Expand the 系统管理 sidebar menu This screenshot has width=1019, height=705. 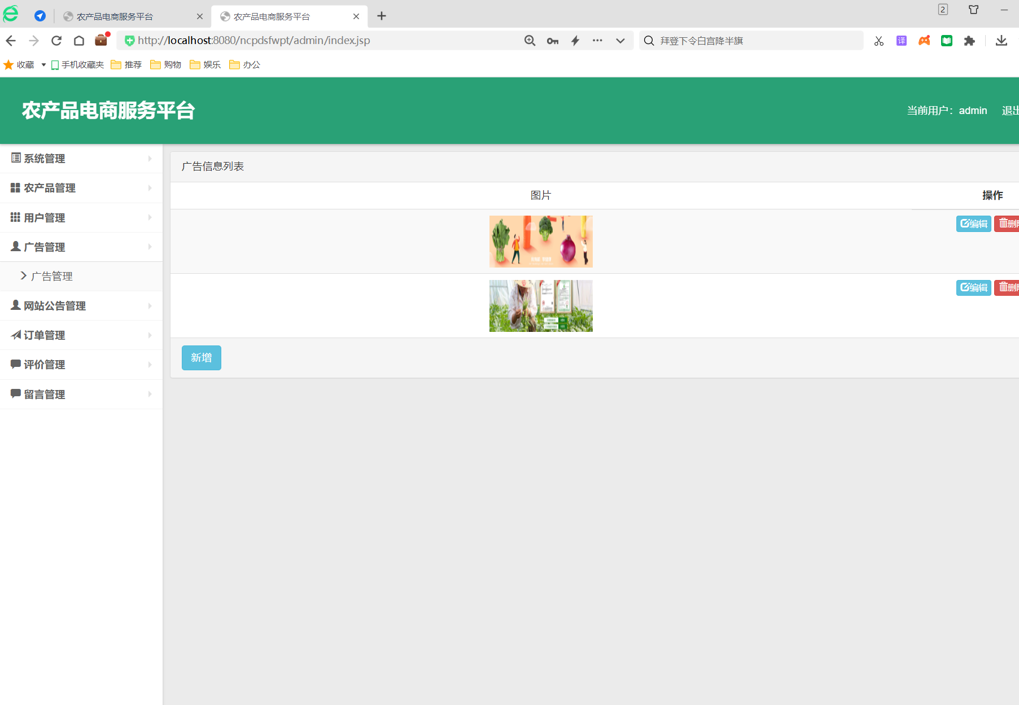point(81,159)
